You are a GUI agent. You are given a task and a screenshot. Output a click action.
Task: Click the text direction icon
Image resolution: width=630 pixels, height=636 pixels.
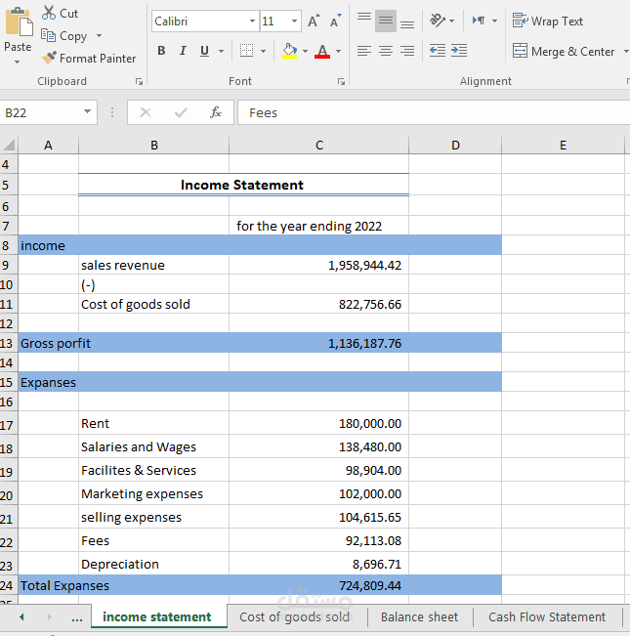click(x=479, y=21)
